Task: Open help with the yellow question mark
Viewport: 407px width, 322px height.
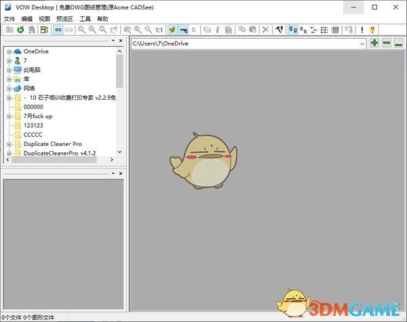Action: (x=372, y=30)
